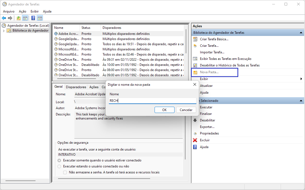
Task: Select the OneDrive St... task at 08:00
Action: (x=118, y=70)
